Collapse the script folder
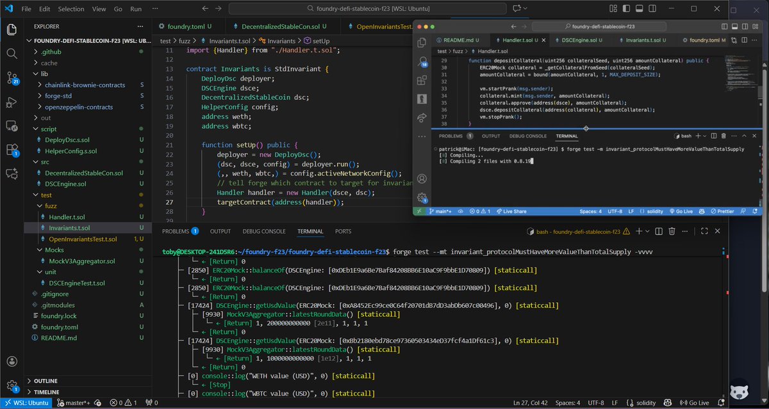769x409 pixels. click(x=88, y=129)
